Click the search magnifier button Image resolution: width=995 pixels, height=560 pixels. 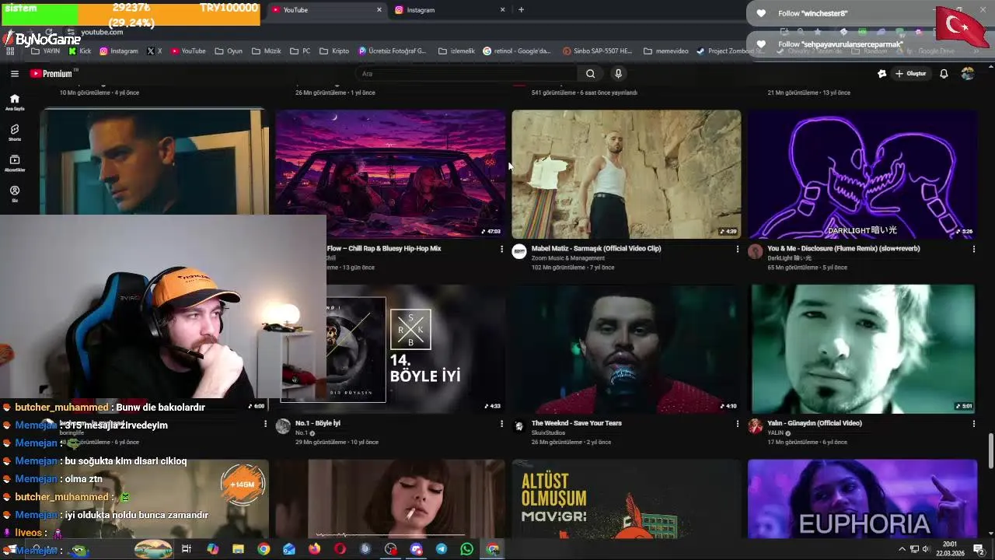tap(590, 74)
